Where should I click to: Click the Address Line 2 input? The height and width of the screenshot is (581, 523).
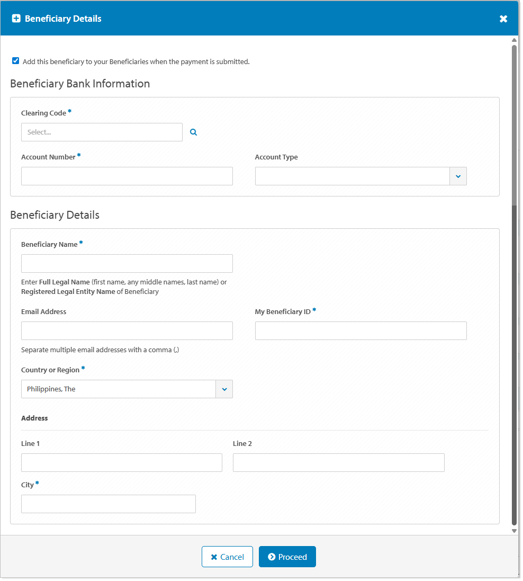338,462
